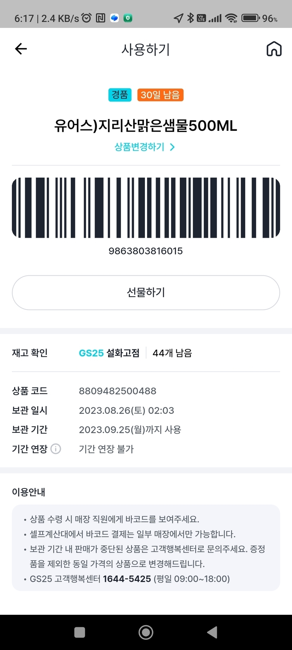Tap the 경품 badge
Image resolution: width=292 pixels, height=650 pixels.
[x=120, y=95]
